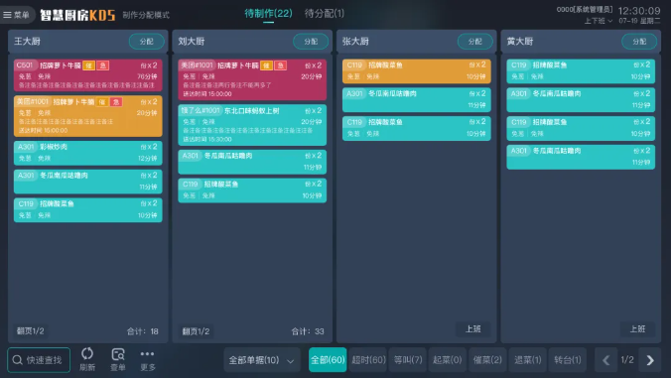Toggle the 催菜(2) filter

coord(487,360)
